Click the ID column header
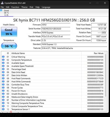 coord(8,53)
